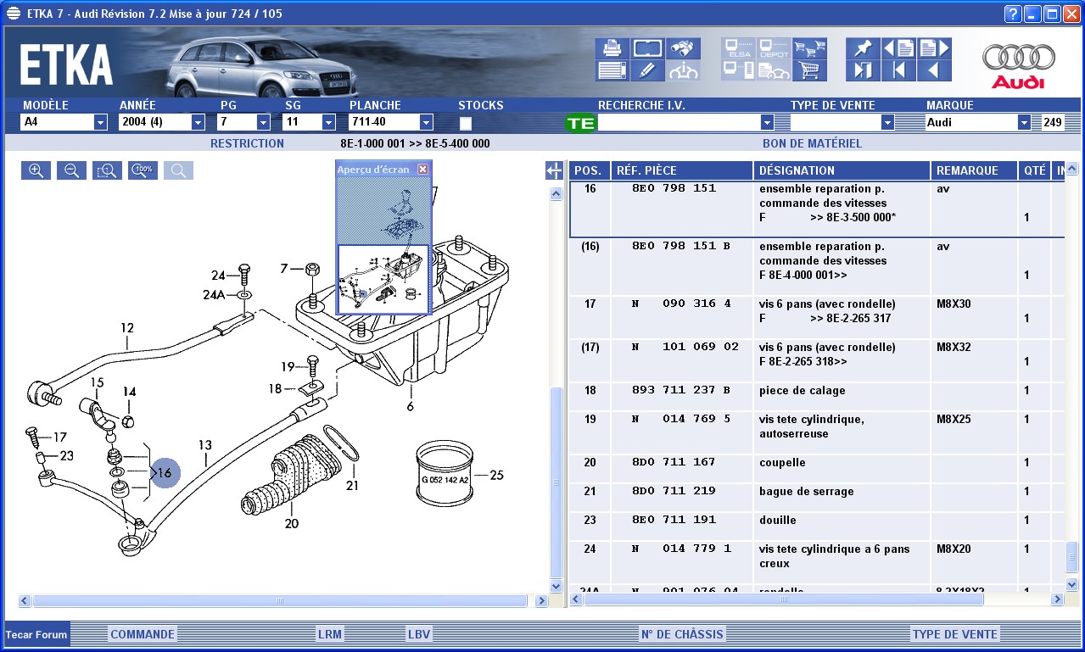The width and height of the screenshot is (1085, 652).
Task: Click the green TE toggle button
Action: point(581,123)
